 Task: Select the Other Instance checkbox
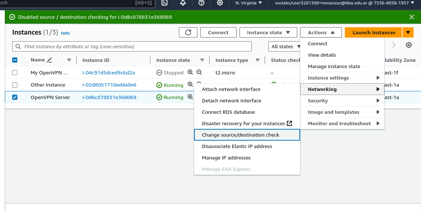15,85
